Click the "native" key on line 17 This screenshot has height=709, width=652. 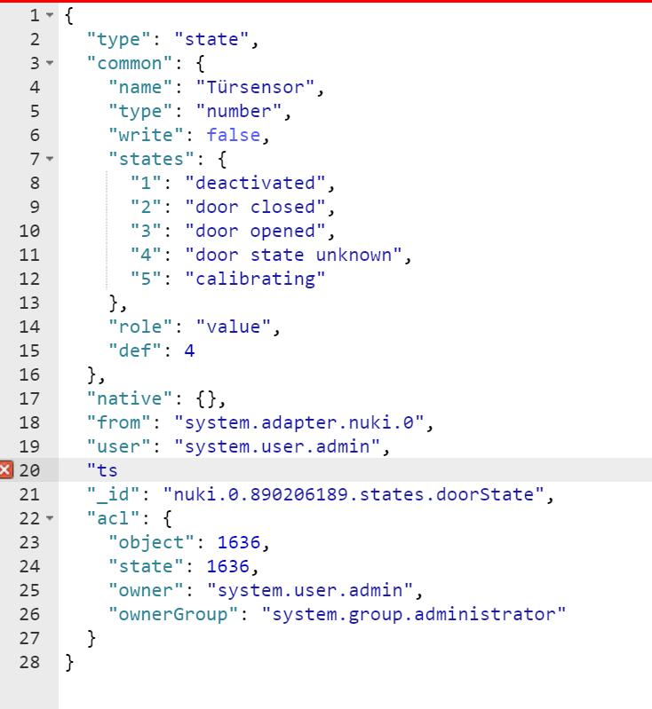[130, 398]
